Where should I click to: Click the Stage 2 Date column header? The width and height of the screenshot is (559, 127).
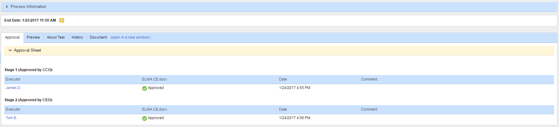(283, 109)
